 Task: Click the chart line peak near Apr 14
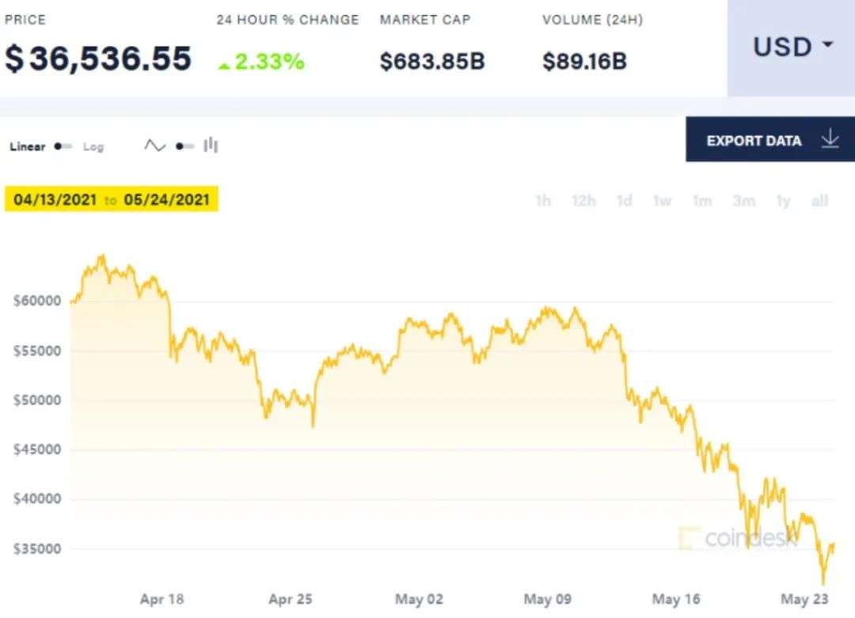(x=102, y=256)
